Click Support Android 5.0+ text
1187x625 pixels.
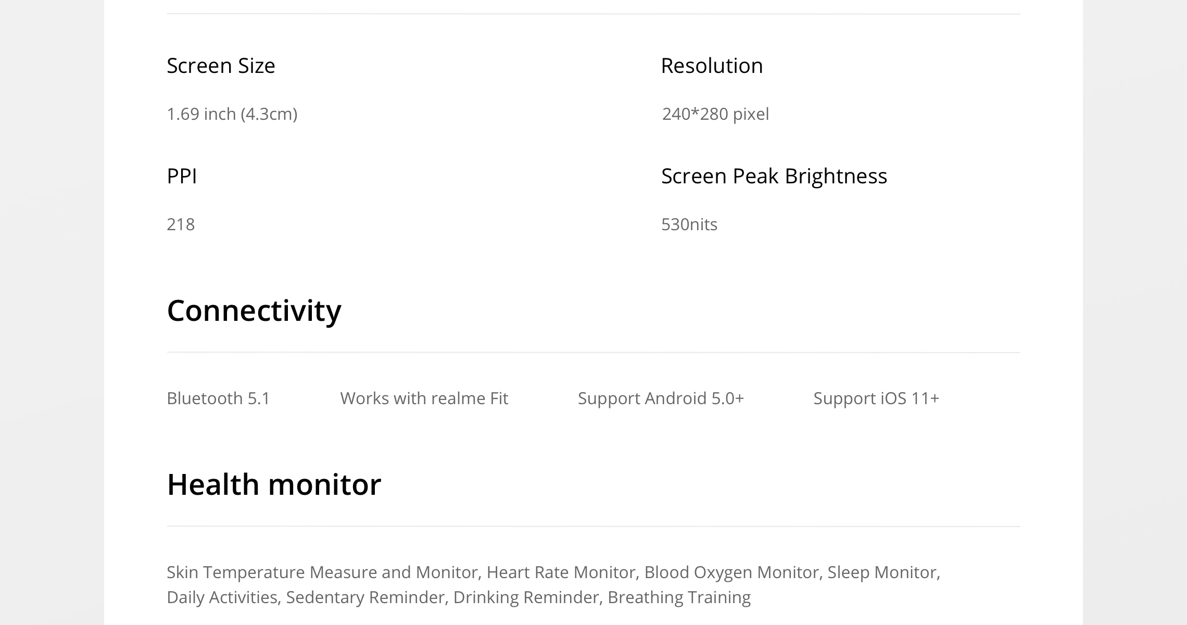(661, 398)
